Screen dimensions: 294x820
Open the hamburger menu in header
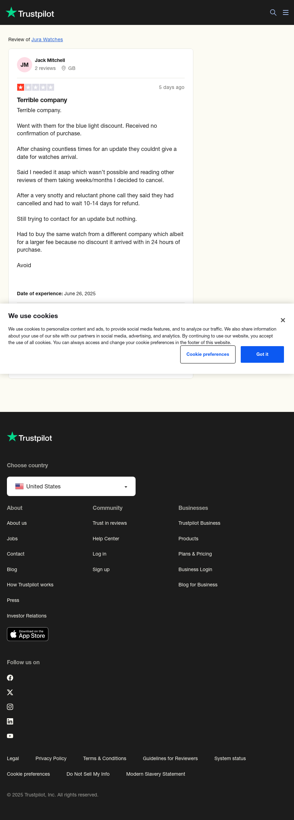pos(286,12)
